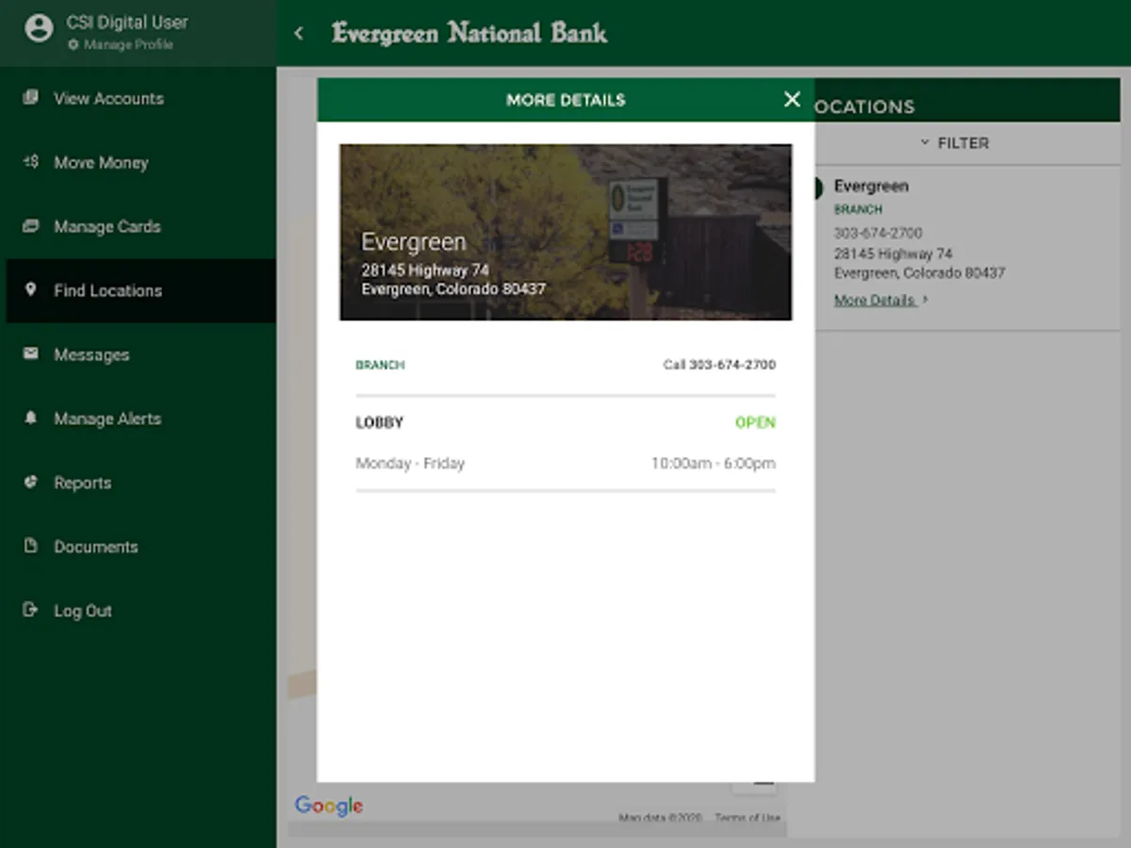Click the LOBBY hours heading
The width and height of the screenshot is (1131, 848).
(x=379, y=422)
